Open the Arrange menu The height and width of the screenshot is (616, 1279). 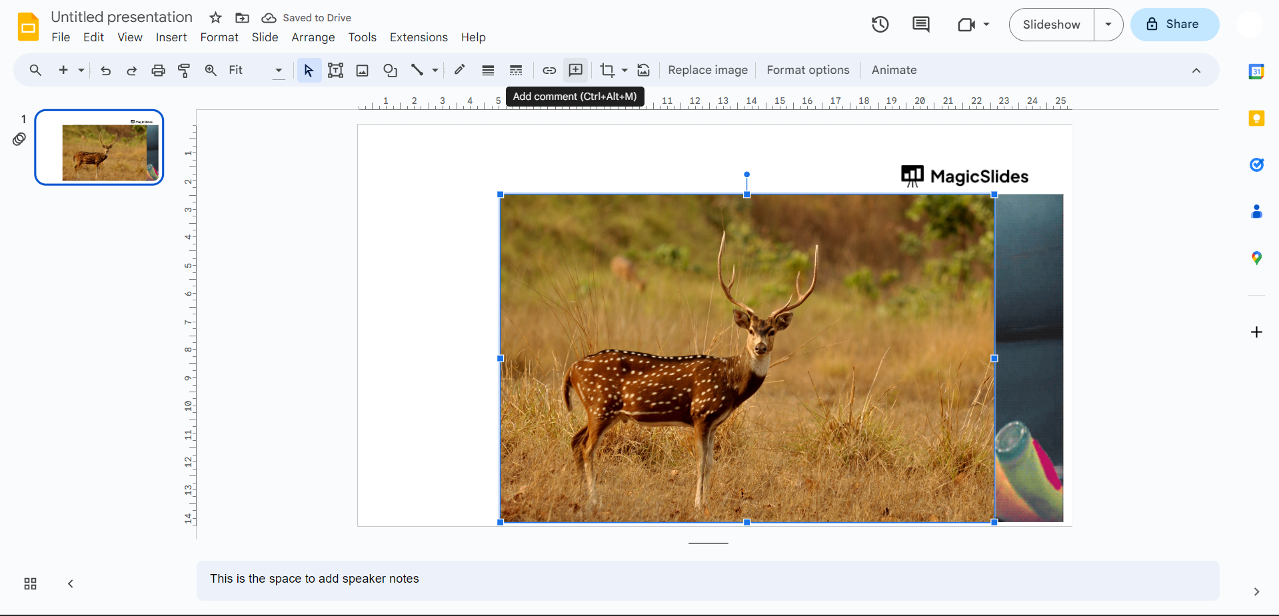point(313,37)
